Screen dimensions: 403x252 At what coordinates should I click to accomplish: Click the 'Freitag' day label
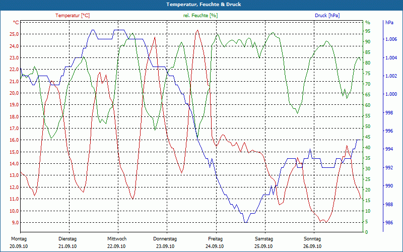click(216, 239)
